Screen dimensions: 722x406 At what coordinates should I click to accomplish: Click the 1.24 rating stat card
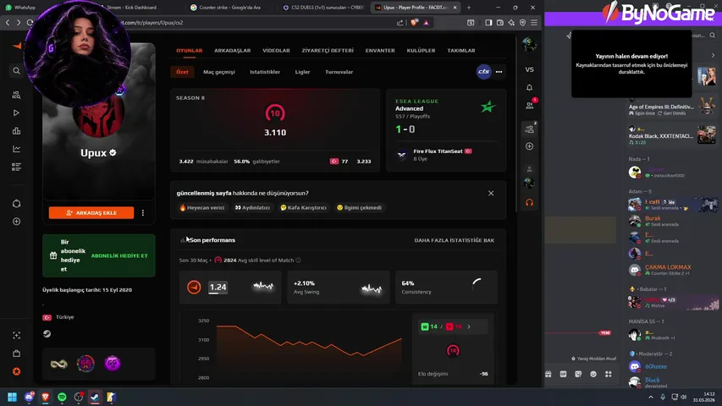[230, 288]
